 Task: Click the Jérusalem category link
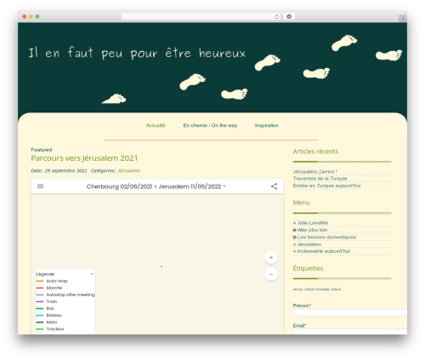tap(129, 170)
